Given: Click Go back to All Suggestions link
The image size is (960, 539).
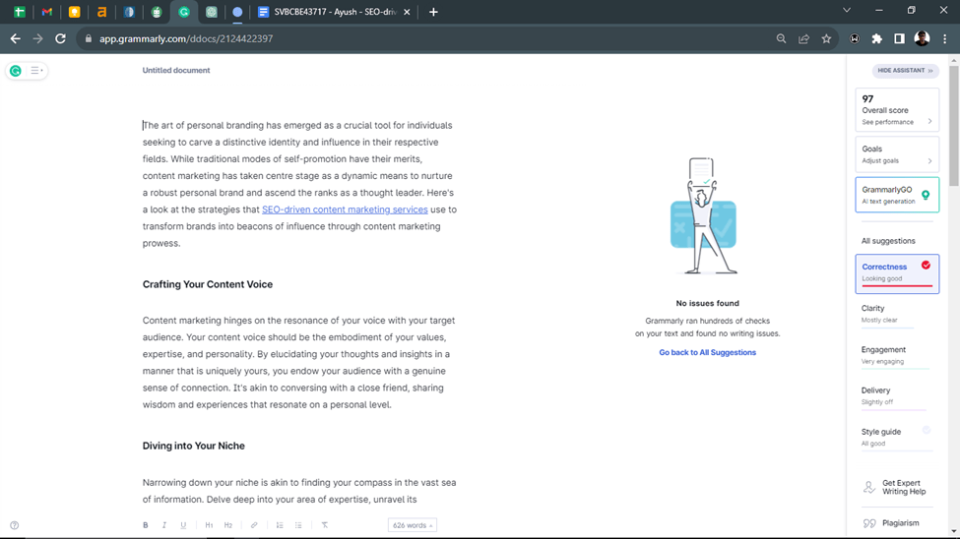Looking at the screenshot, I should [707, 352].
